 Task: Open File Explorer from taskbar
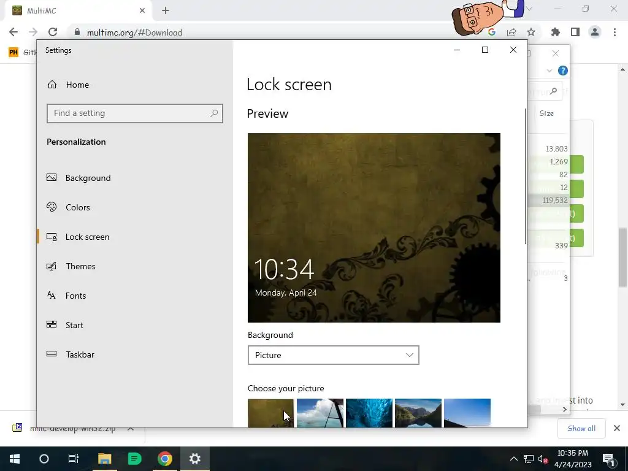point(104,459)
